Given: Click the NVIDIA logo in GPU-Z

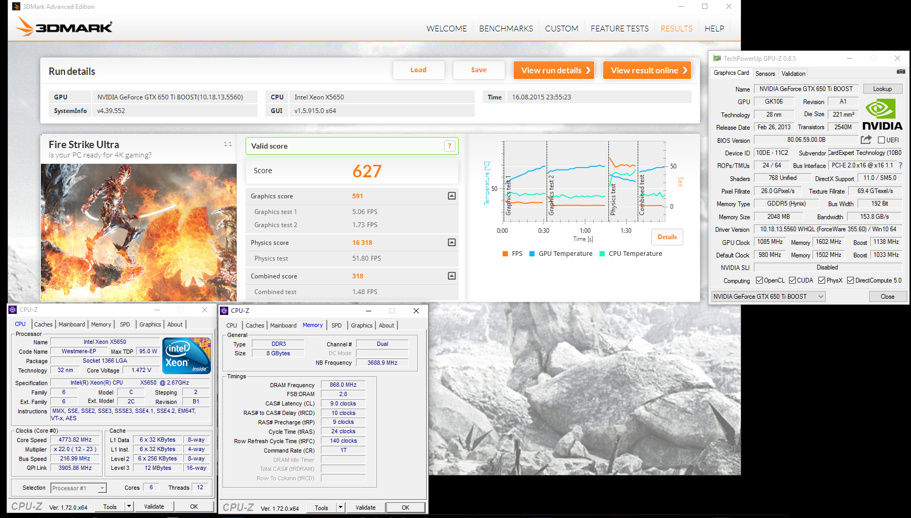Looking at the screenshot, I should (x=882, y=115).
